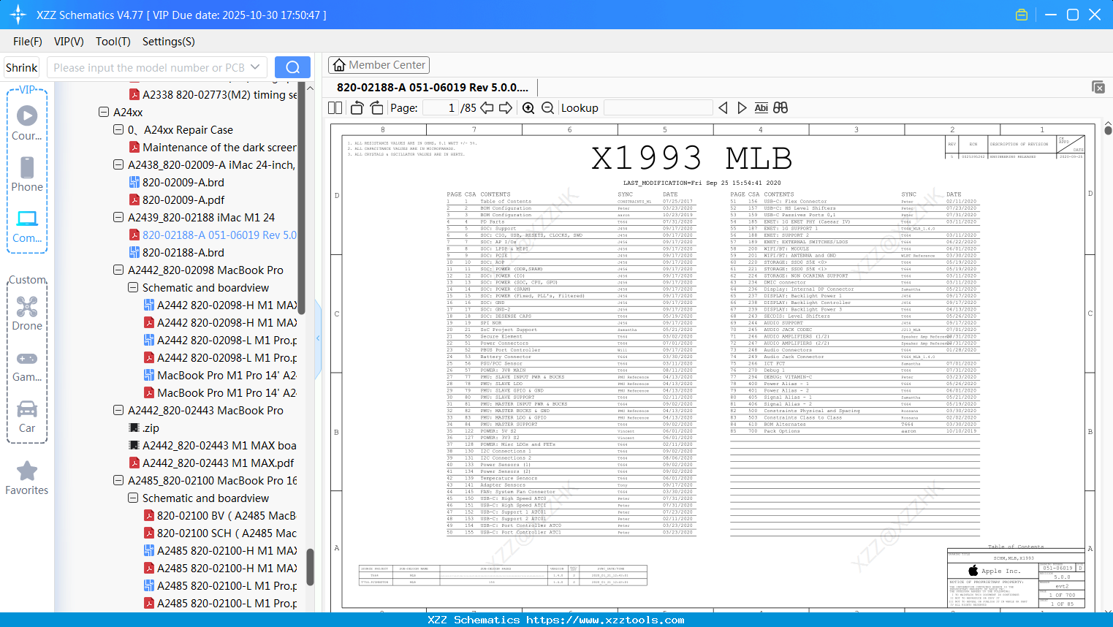Click the page number input box
Viewport: 1113px width, 627px height.
[x=441, y=108]
